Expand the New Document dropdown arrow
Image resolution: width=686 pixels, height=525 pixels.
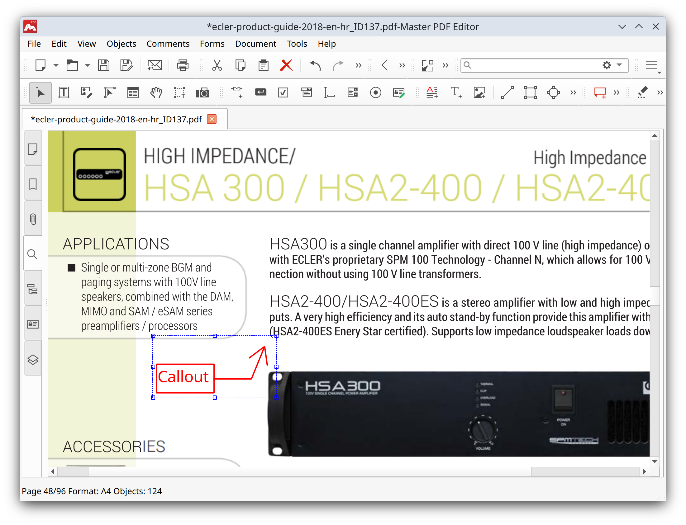[56, 65]
